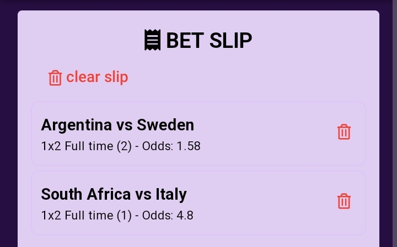Click the "1x2 Full time (2)" market label
Image resolution: width=397 pixels, height=247 pixels.
(86, 146)
